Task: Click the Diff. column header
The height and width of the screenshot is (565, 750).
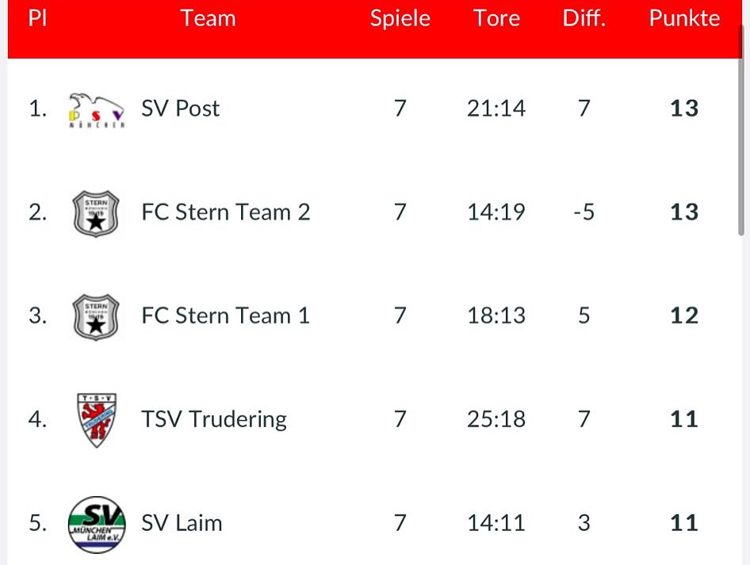Action: pos(584,18)
